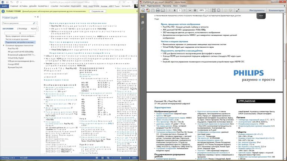Dismiss the yellow read-only notification bar
Screen dimensions: 287x161
click(137, 11)
